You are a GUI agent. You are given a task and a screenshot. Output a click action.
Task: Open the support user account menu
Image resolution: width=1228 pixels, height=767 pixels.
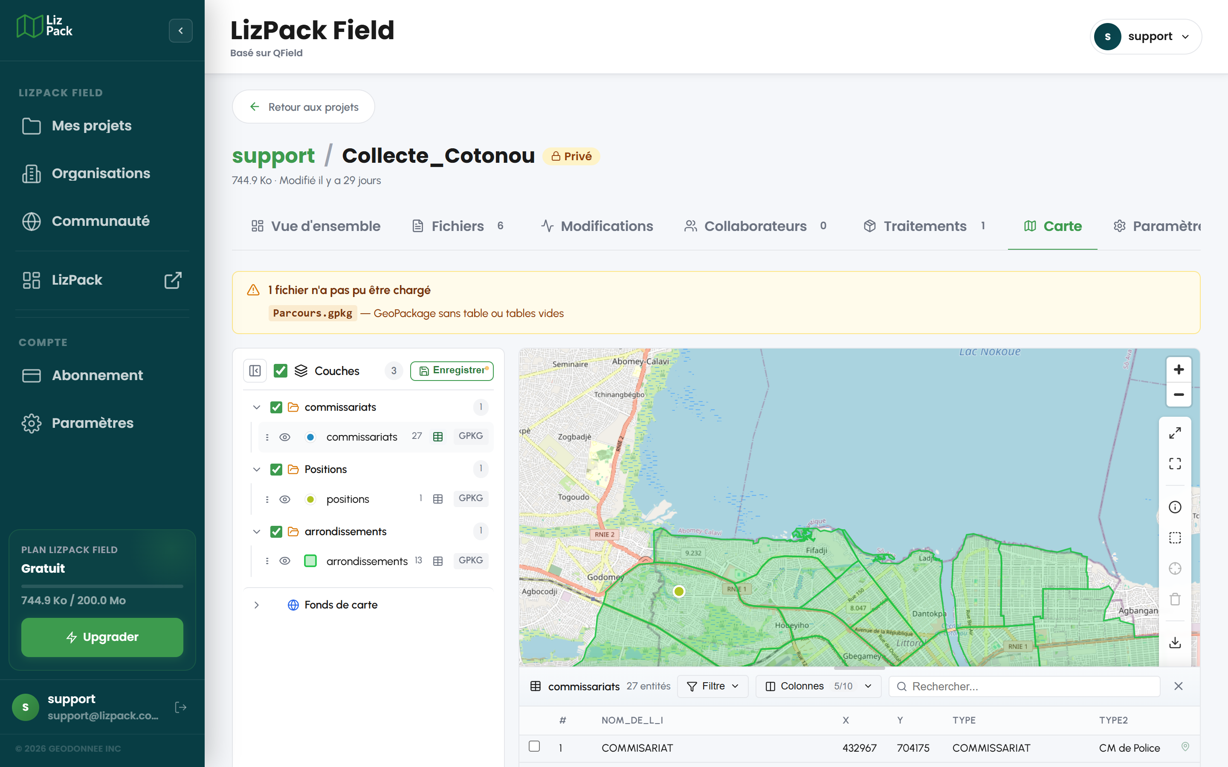pos(1145,37)
